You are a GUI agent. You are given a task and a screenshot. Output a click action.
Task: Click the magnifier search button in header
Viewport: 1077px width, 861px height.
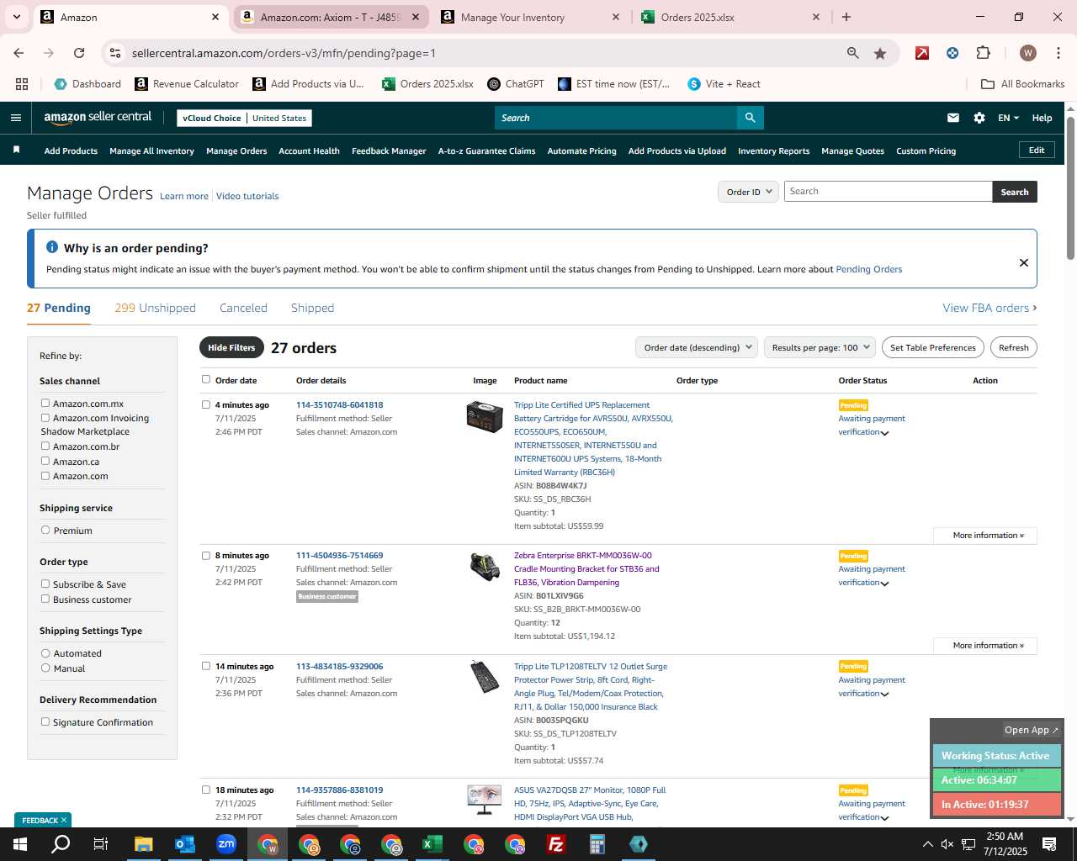750,118
